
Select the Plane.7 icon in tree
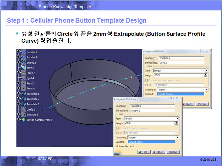23,73
